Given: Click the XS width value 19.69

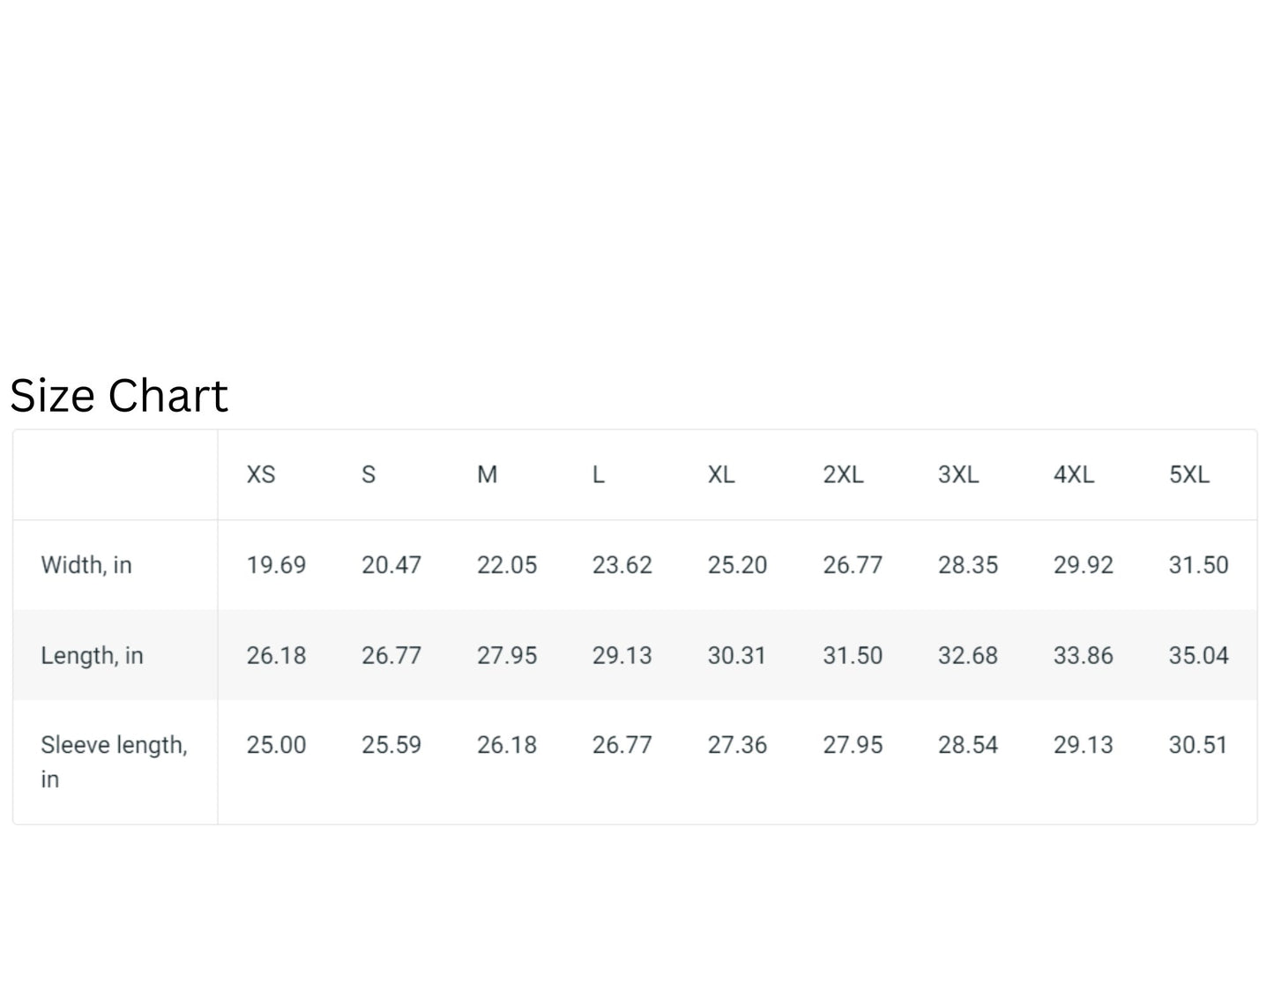Looking at the screenshot, I should click(x=276, y=565).
